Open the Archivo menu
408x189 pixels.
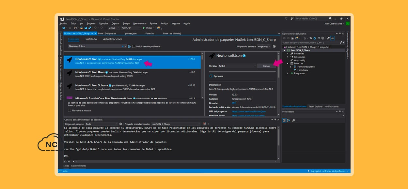point(63,23)
